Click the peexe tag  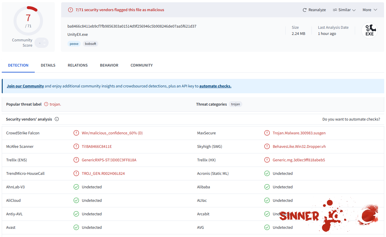(74, 44)
